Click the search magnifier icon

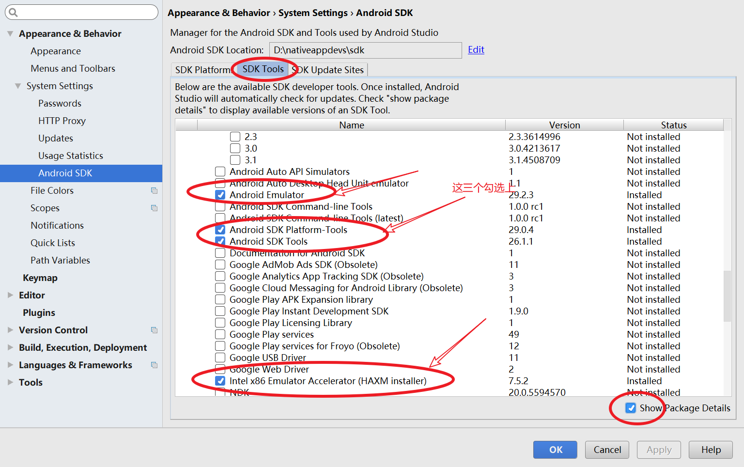pos(14,12)
